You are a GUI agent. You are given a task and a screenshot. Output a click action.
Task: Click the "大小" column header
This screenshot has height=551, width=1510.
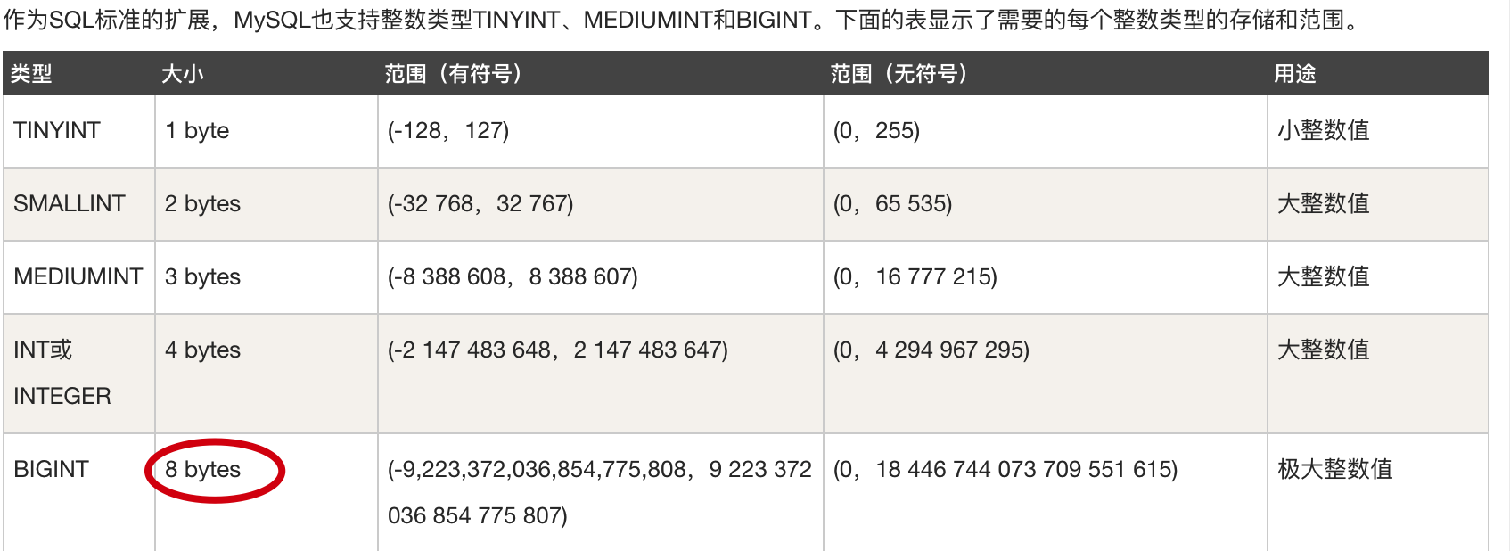pos(183,74)
